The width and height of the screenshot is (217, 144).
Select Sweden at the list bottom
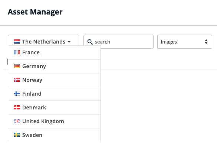54,135
